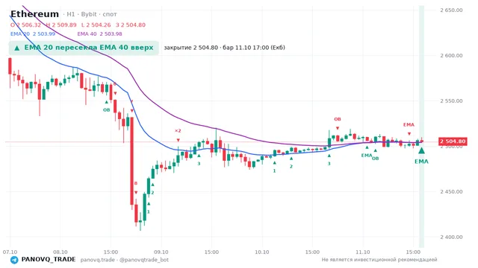Click the H1 · Bybit · спот subtitle
This screenshot has width=478, height=268.
90,14
